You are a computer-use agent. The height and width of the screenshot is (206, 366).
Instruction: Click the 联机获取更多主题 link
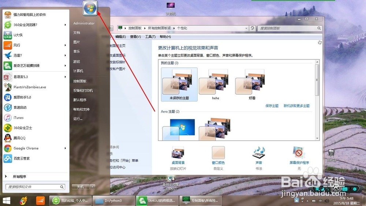296,106
